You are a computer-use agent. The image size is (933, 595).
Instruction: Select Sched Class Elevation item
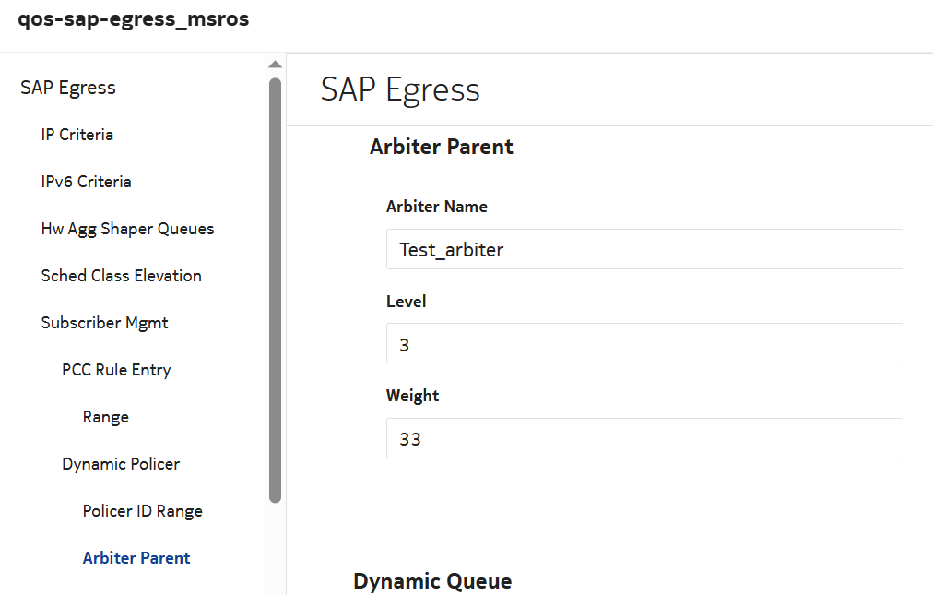[x=121, y=276]
